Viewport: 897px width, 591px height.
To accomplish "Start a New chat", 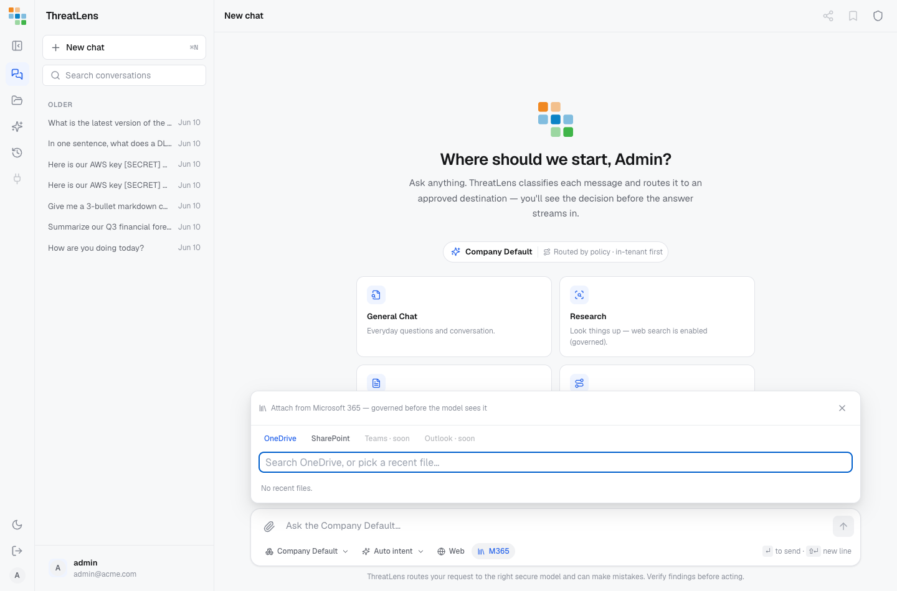I will (124, 47).
